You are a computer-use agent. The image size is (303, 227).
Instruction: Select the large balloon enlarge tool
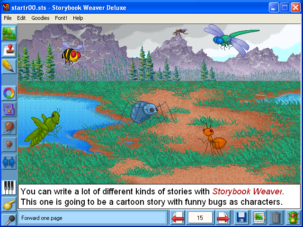pyautogui.click(x=9, y=127)
